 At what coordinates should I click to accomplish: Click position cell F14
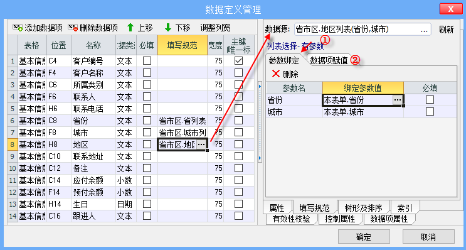tap(59, 192)
